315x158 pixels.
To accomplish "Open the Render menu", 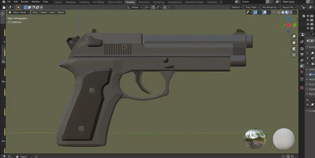I will tap(25, 2).
